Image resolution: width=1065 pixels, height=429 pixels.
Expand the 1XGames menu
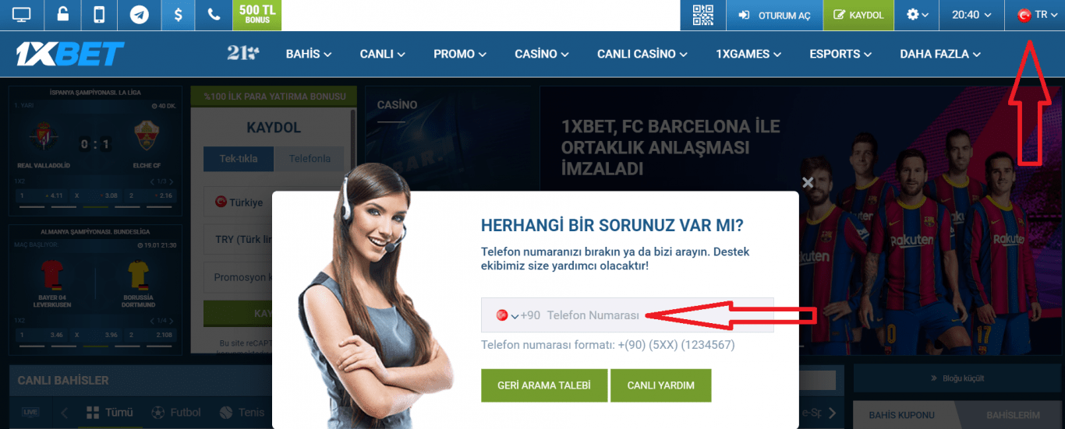(748, 54)
